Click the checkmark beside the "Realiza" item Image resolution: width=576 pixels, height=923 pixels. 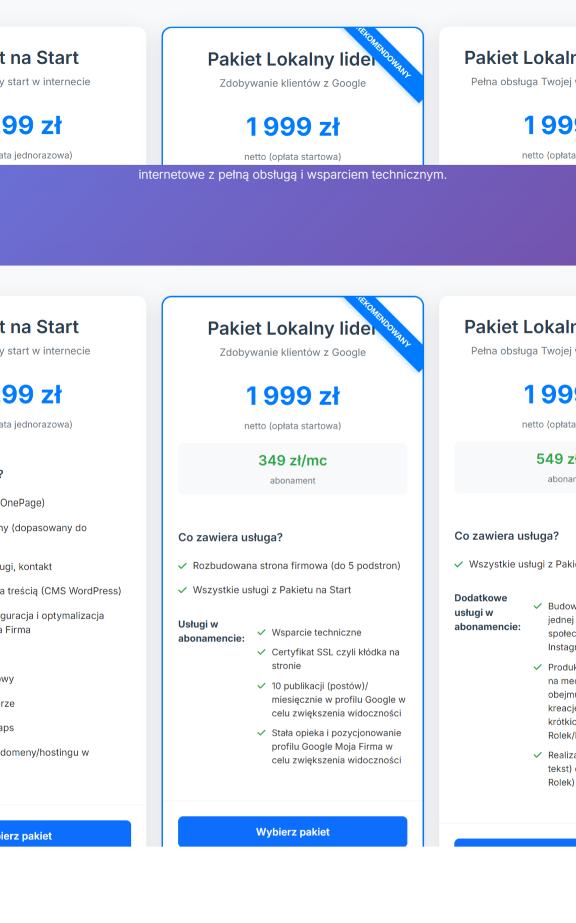coord(538,755)
